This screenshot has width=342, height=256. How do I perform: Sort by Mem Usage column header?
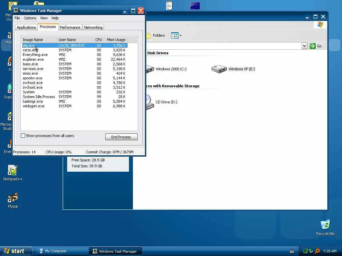tap(116, 40)
